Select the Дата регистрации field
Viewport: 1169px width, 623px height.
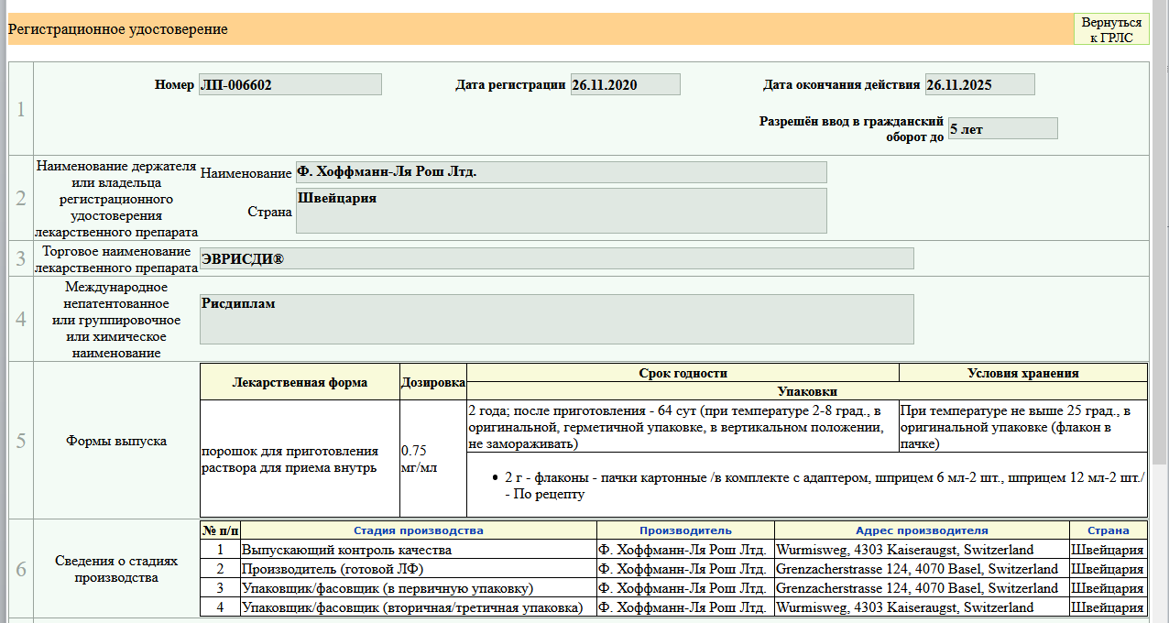coord(625,85)
